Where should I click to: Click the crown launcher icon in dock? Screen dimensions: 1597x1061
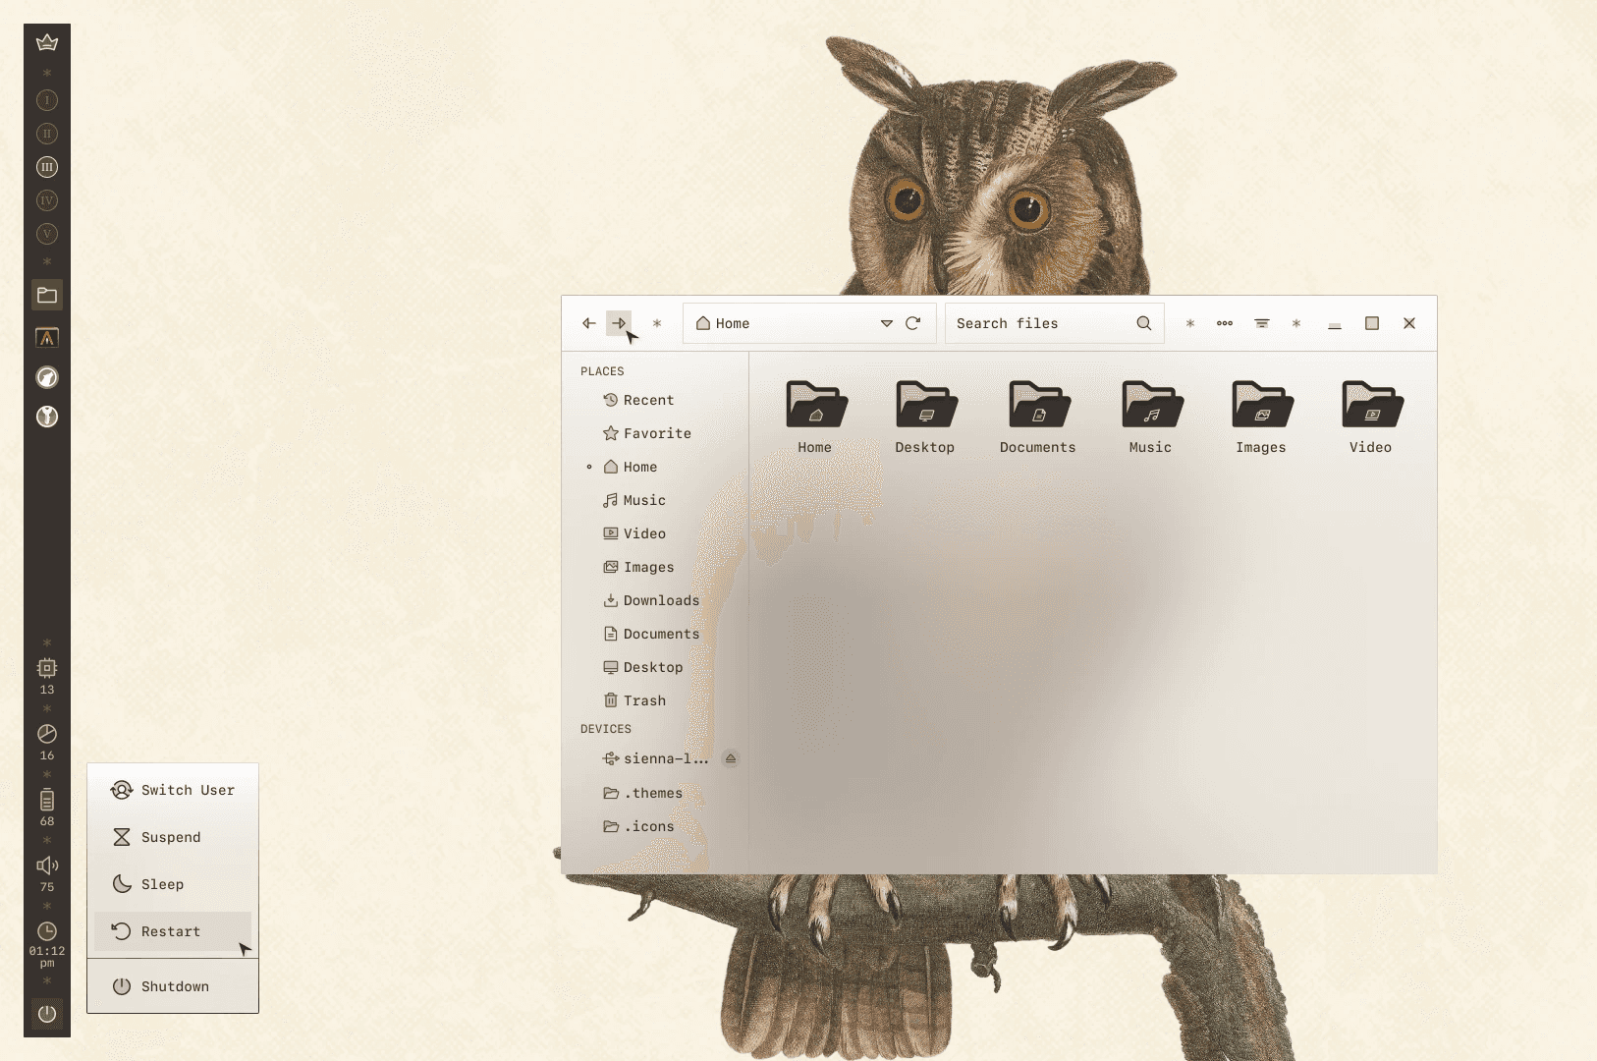coord(47,42)
